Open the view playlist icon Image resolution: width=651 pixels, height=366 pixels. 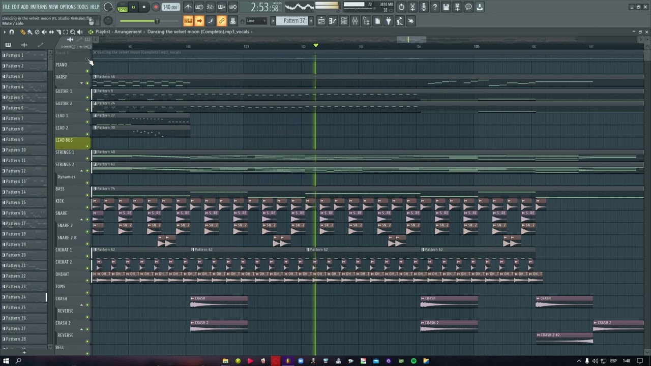(321, 21)
